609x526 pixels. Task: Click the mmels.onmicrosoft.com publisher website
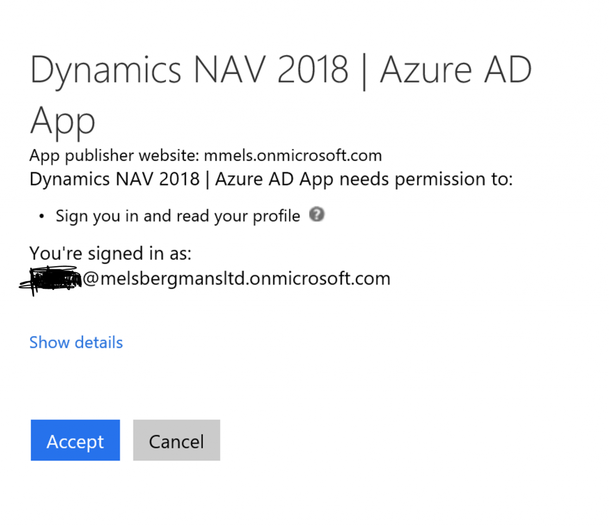click(x=293, y=156)
